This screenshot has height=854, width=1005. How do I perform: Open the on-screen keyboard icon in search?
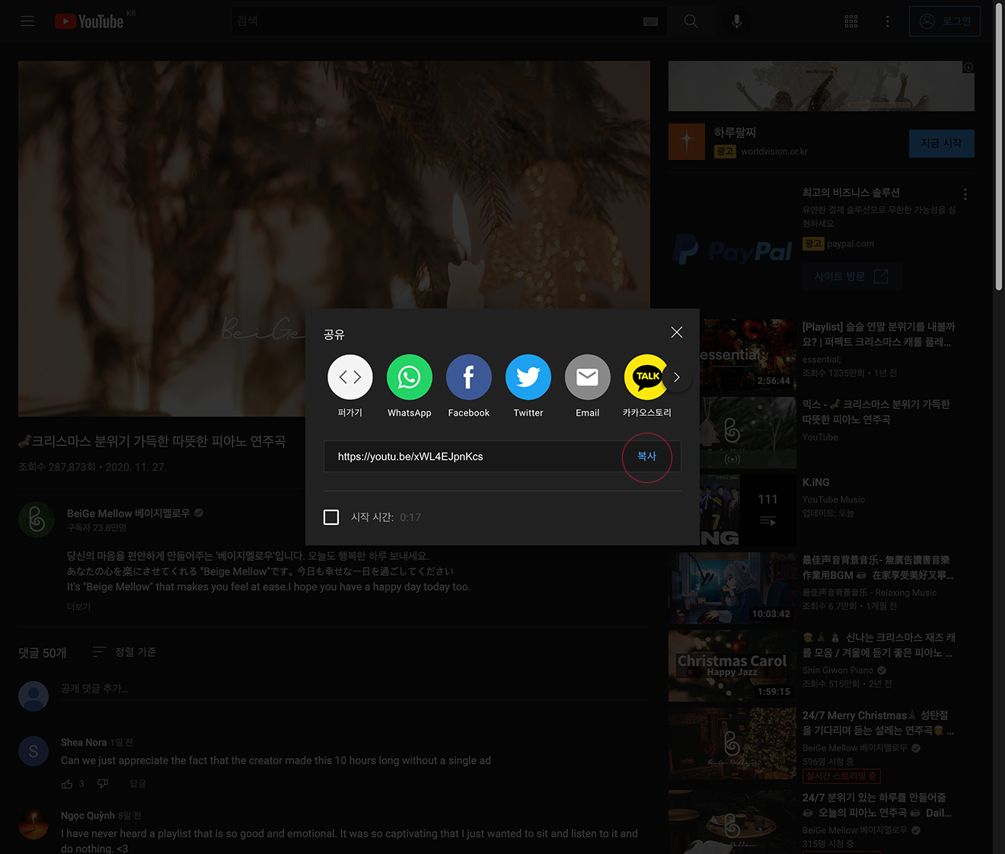point(651,21)
